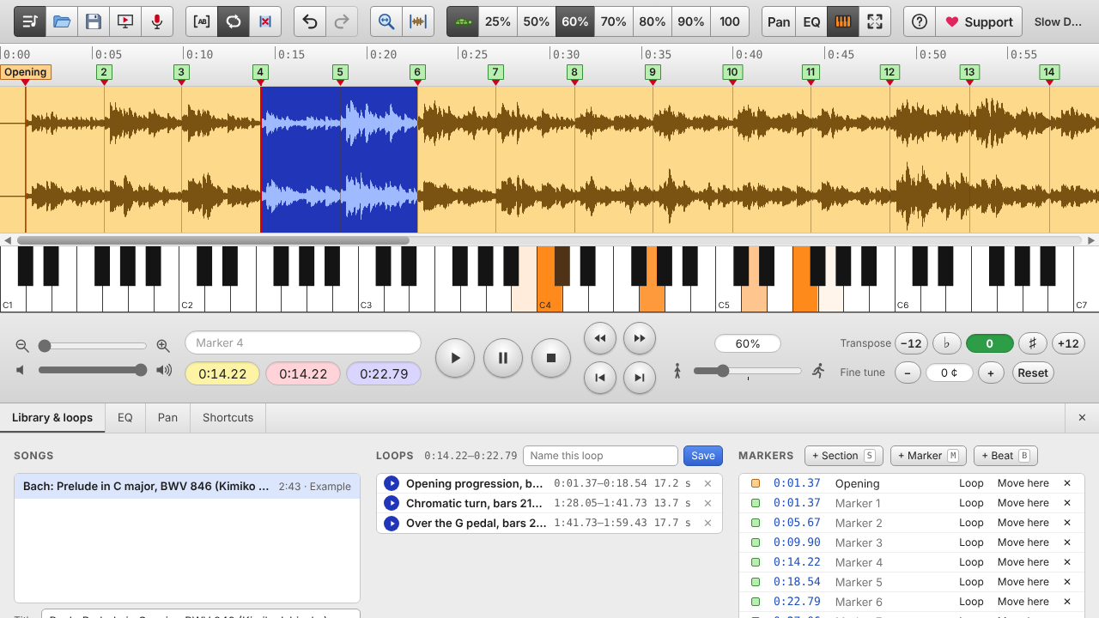Add a new section with + Section
The image size is (1099, 618).
tap(844, 456)
